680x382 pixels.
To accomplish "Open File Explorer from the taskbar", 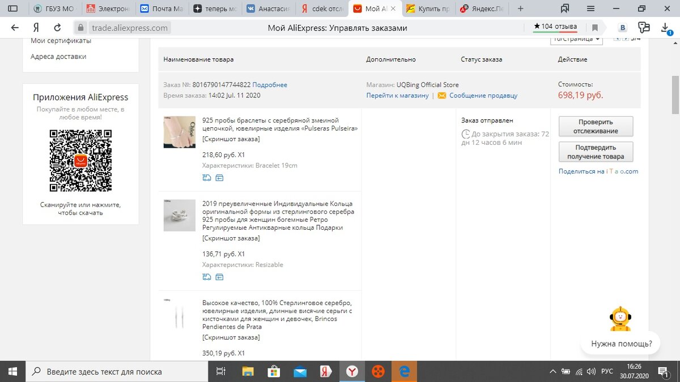I will (248, 371).
